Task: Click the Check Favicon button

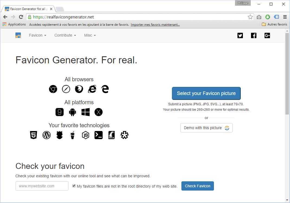Action: point(197,186)
